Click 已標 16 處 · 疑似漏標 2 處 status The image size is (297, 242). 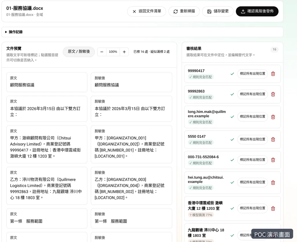click(152, 52)
